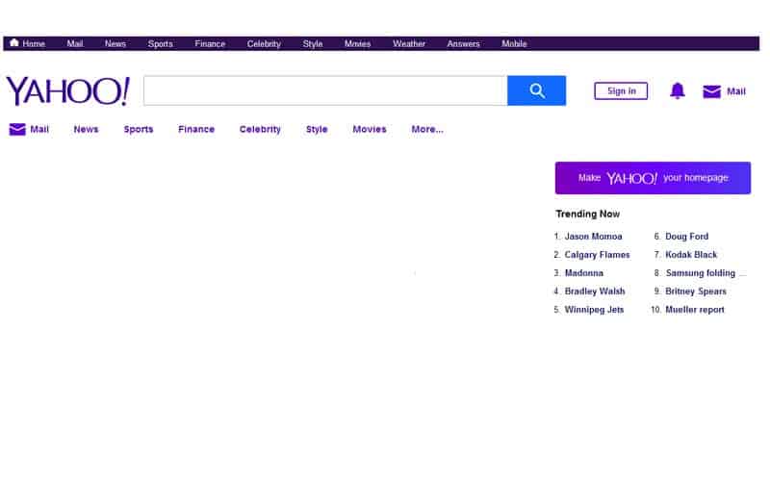Open Style in the dark top bar
Viewport: 770px width, 481px height.
[312, 43]
